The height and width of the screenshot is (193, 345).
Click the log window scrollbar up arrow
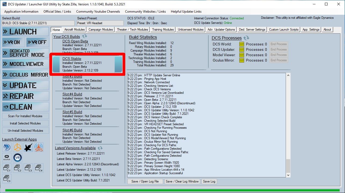288,75
